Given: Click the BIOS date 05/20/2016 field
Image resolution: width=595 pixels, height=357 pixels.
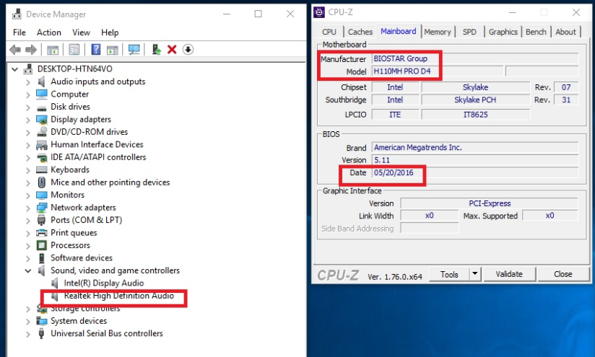Looking at the screenshot, I should click(475, 172).
